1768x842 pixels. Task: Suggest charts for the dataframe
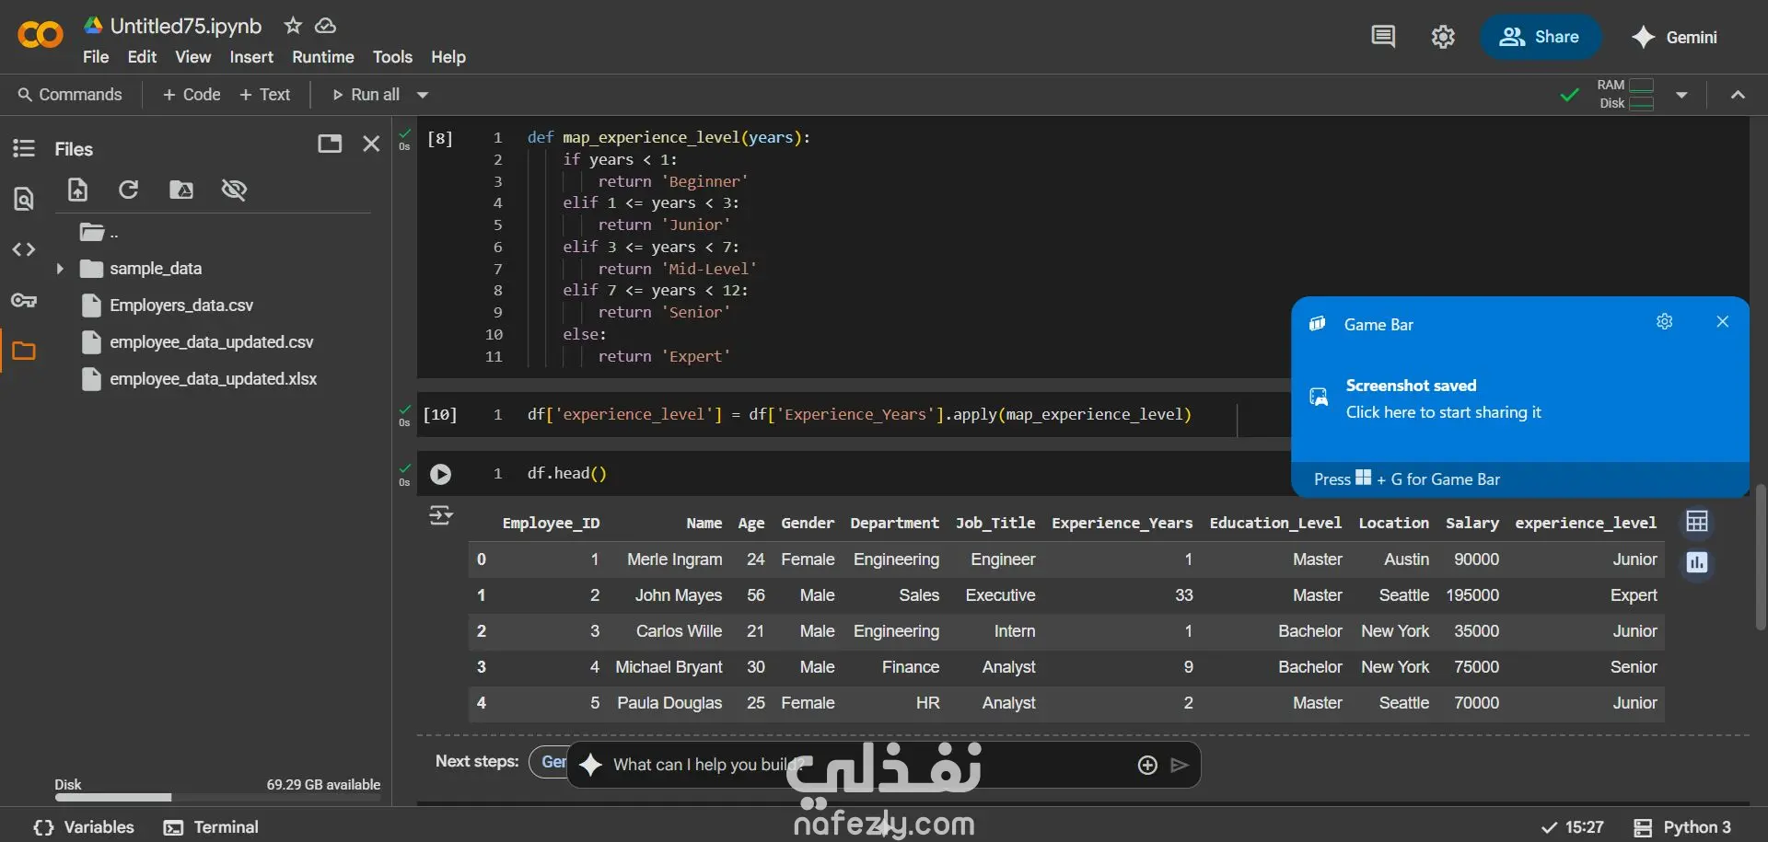[x=1697, y=562]
